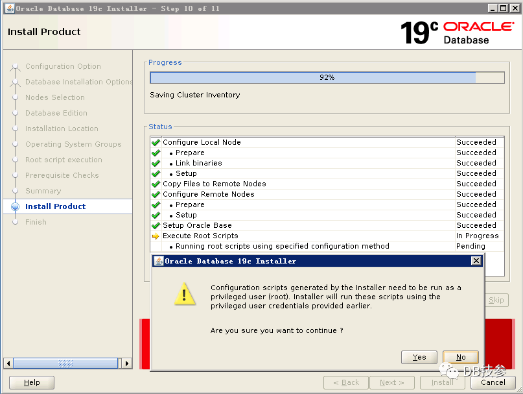Click Running root scripts using specified configuration method
Viewport: 523px width, 394px height.
pyautogui.click(x=283, y=246)
